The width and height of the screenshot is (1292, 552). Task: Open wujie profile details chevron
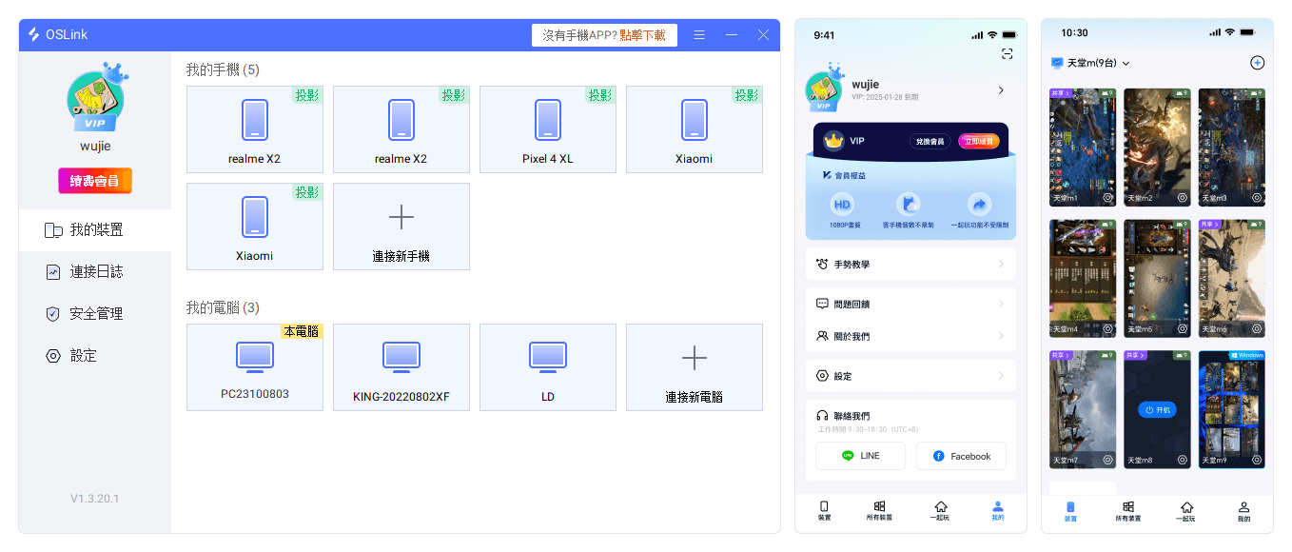click(x=1000, y=90)
